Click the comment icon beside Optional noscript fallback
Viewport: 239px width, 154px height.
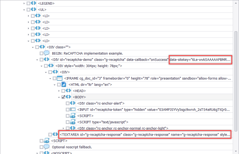pos(46,147)
